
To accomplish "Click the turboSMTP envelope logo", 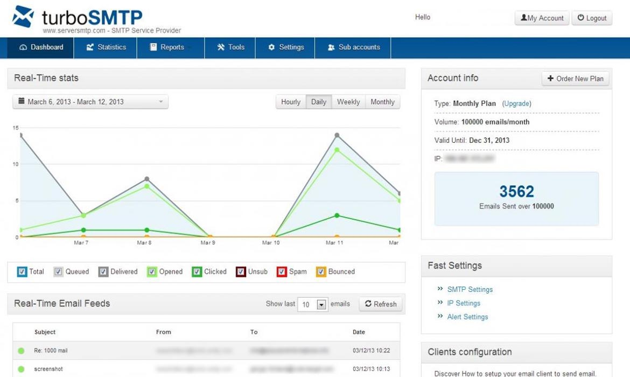I will tap(23, 17).
